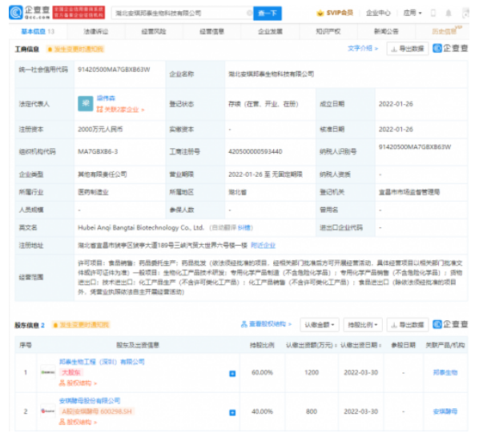Click the 企查查 logo in the header

[30, 13]
